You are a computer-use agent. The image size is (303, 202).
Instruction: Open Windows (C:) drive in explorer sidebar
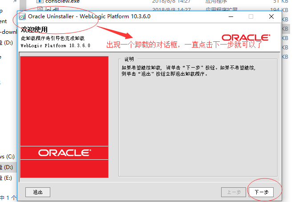click(x=8, y=156)
